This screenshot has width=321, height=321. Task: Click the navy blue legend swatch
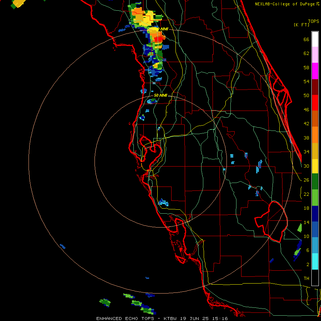point(315,214)
